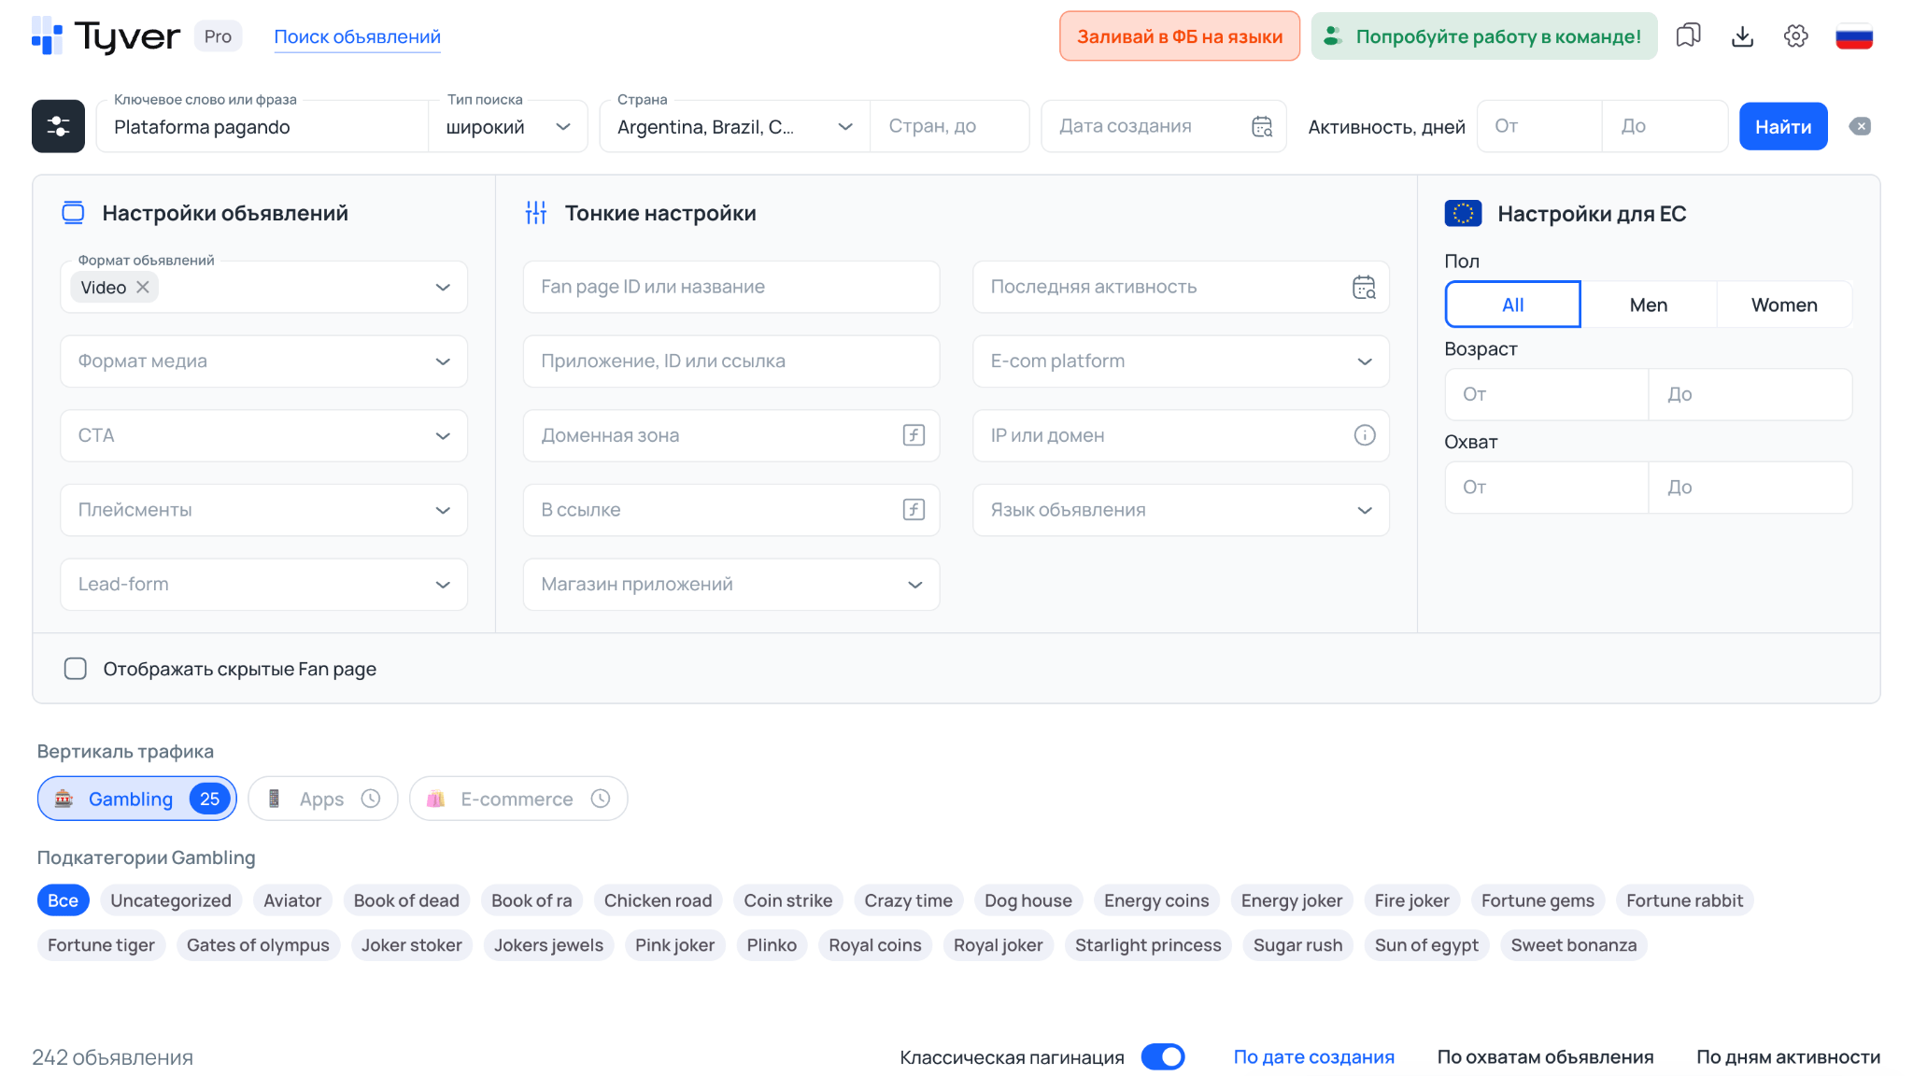
Task: Open the E-com platform dropdown
Action: [x=1180, y=361]
